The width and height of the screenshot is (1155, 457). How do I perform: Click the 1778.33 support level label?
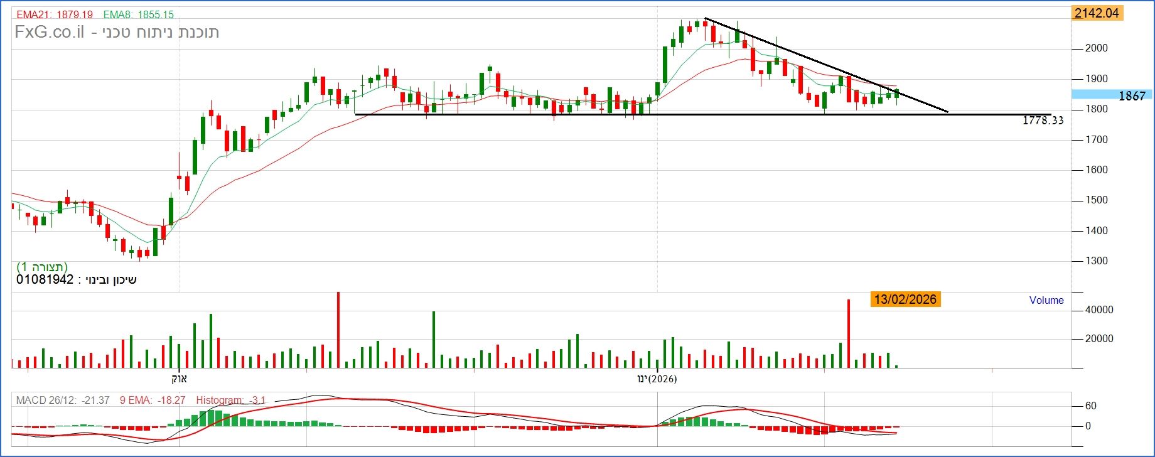[1043, 121]
